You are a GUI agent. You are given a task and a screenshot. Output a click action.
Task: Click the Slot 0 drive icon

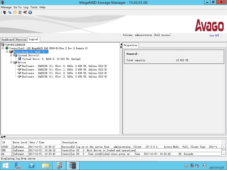click(x=19, y=66)
